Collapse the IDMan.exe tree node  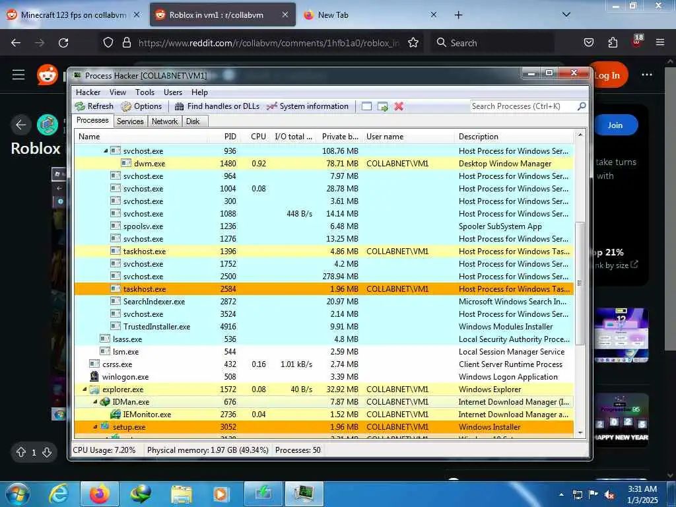[95, 402]
